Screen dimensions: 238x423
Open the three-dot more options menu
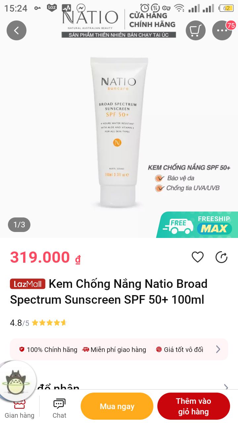tap(222, 30)
